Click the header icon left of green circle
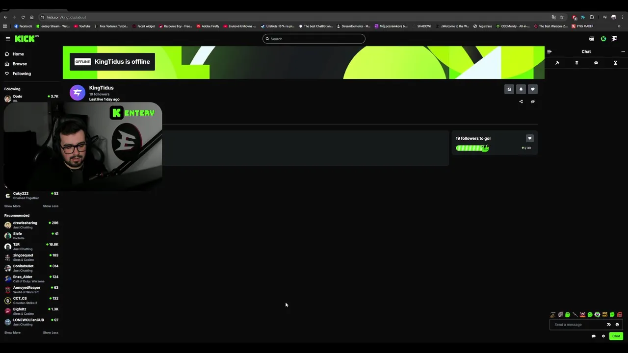Image resolution: width=628 pixels, height=353 pixels. coord(592,39)
